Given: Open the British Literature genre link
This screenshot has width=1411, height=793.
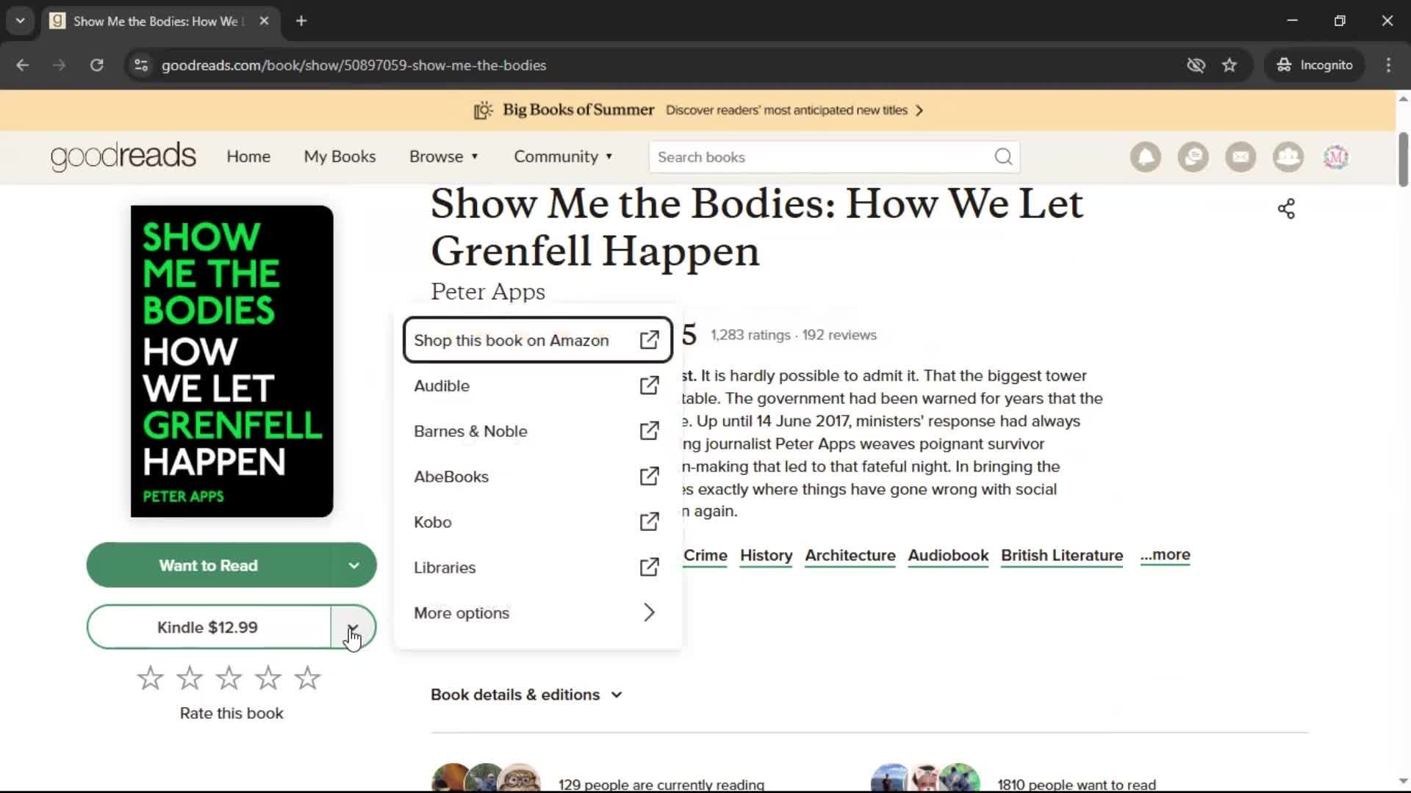Looking at the screenshot, I should tap(1062, 556).
